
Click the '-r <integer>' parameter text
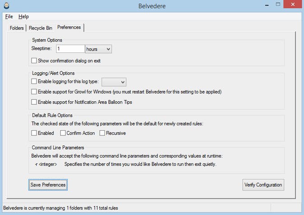[x=46, y=164]
